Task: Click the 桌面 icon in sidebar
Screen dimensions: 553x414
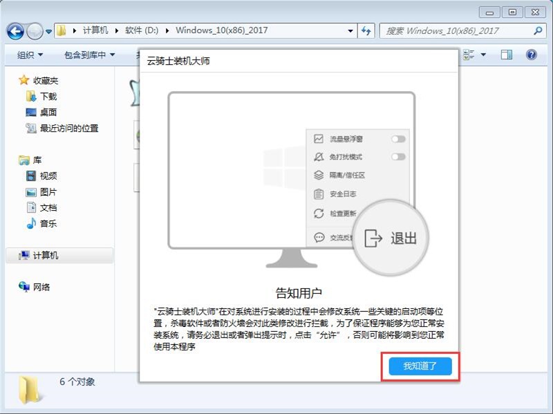Action: tap(31, 113)
